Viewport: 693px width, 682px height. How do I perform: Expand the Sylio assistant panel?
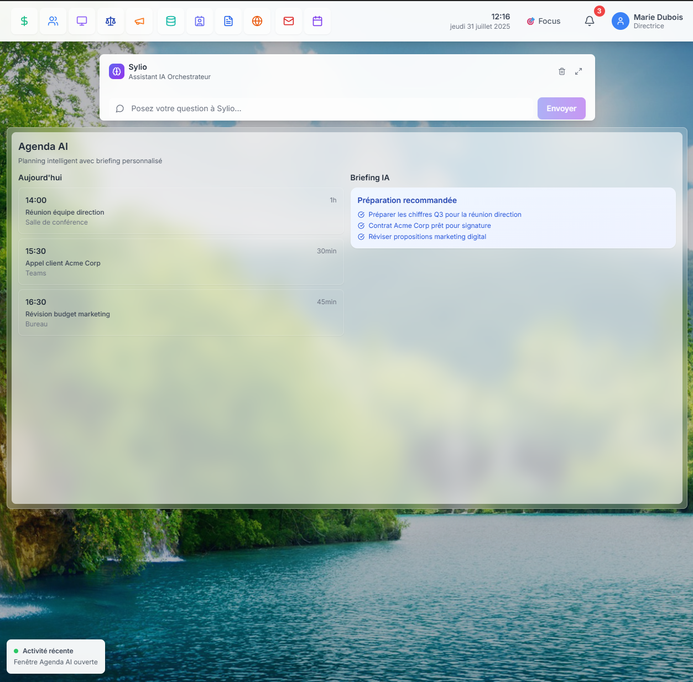click(579, 71)
